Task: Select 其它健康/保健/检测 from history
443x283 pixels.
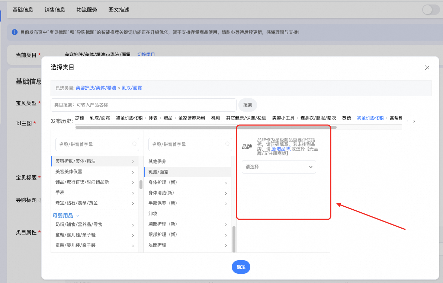Action: (x=246, y=118)
